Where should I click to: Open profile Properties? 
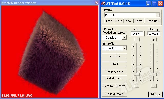click(152, 21)
